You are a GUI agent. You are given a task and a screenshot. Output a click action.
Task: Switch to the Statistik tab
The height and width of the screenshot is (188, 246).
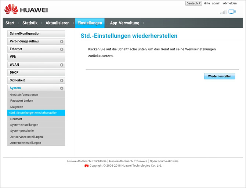30,23
